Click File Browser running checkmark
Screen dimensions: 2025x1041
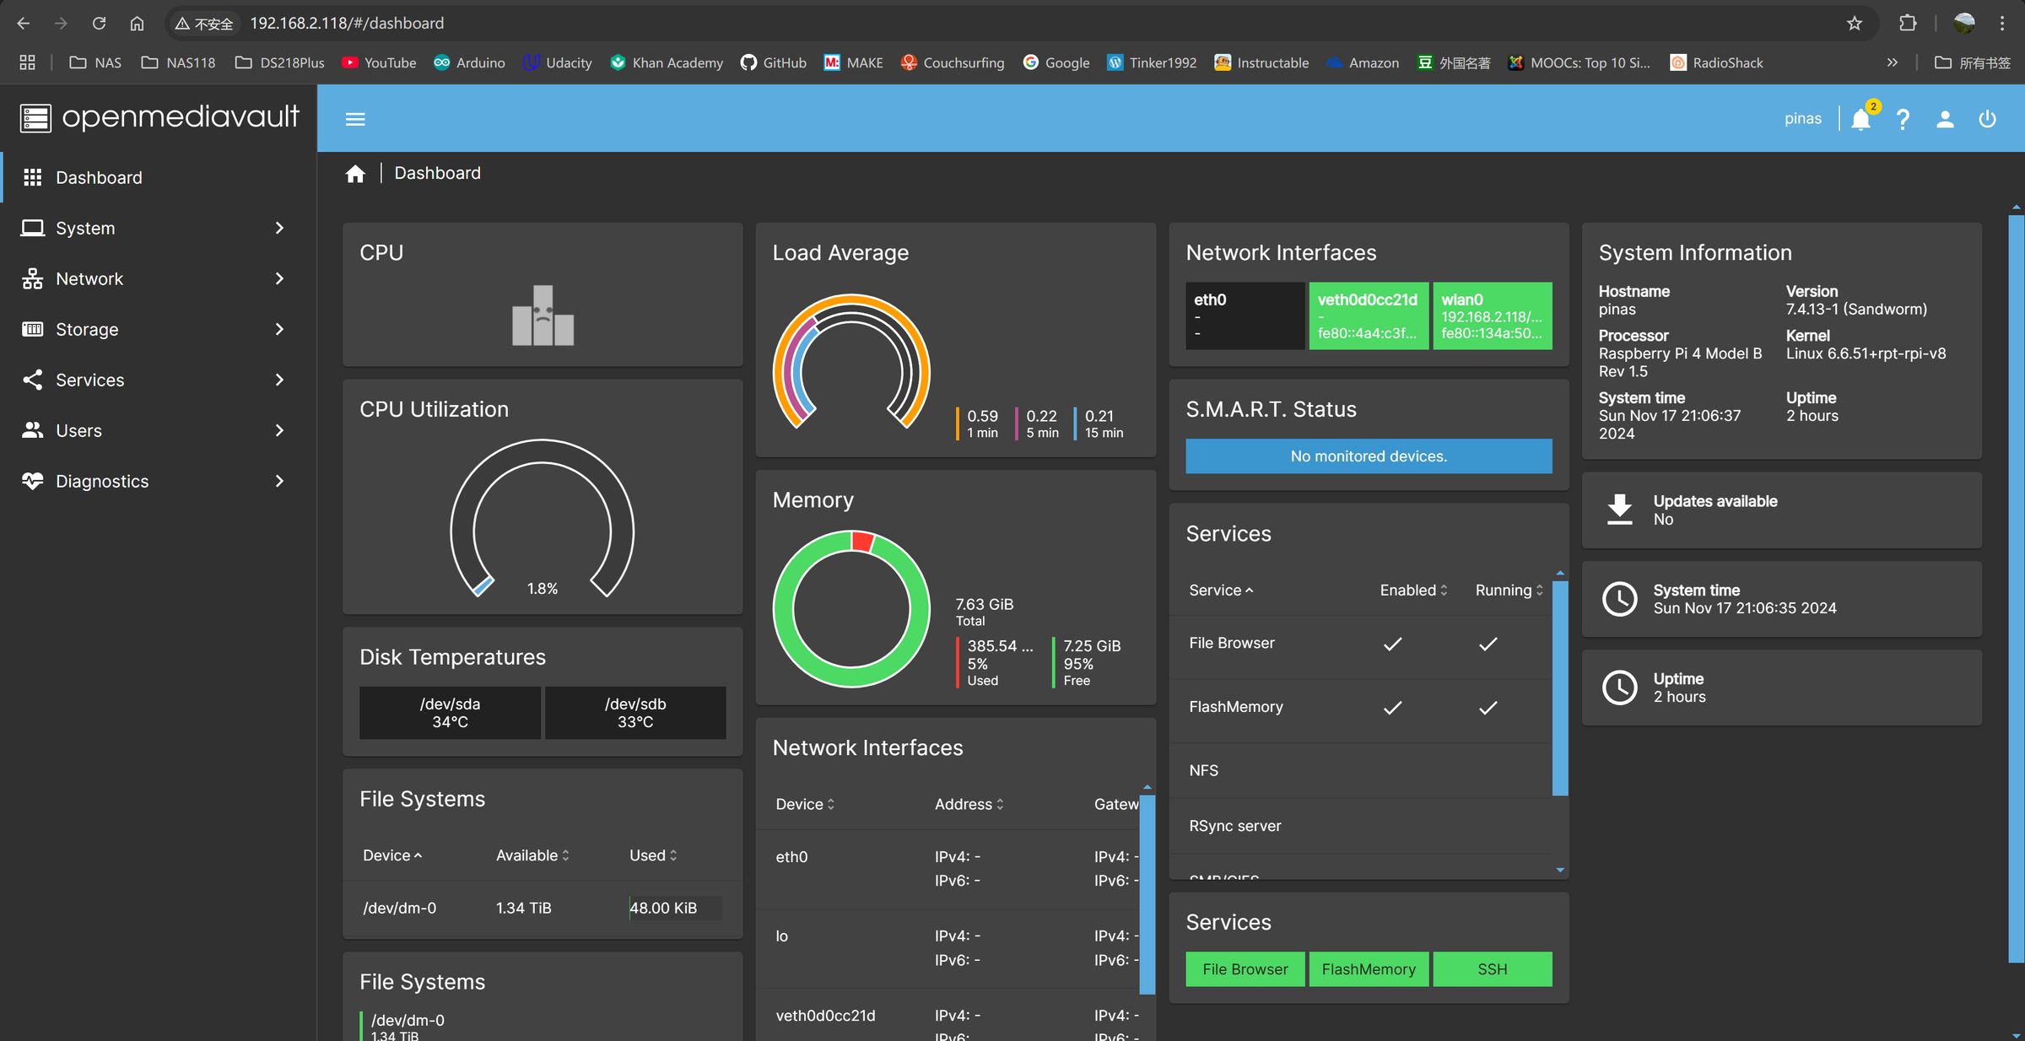(x=1488, y=644)
